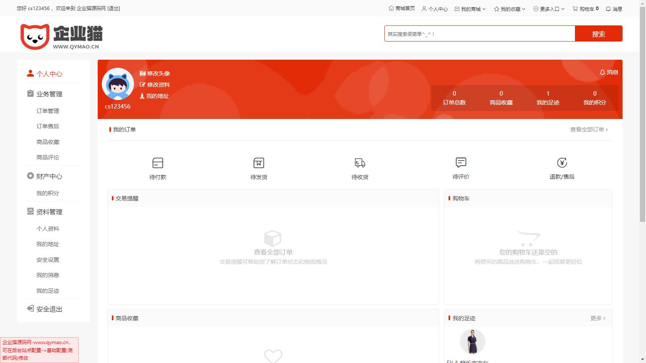This screenshot has height=363, width=646.
Task: Open 我的足迹 in sidebar menu
Action: 48,291
